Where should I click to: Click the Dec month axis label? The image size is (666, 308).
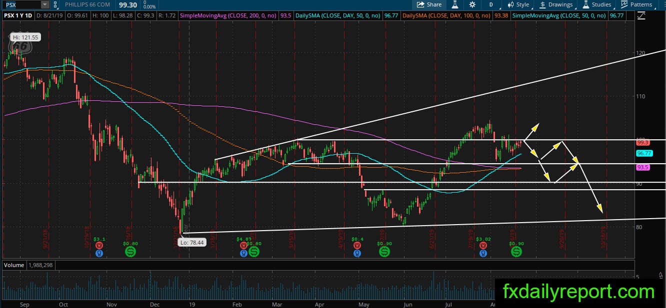coord(155,304)
